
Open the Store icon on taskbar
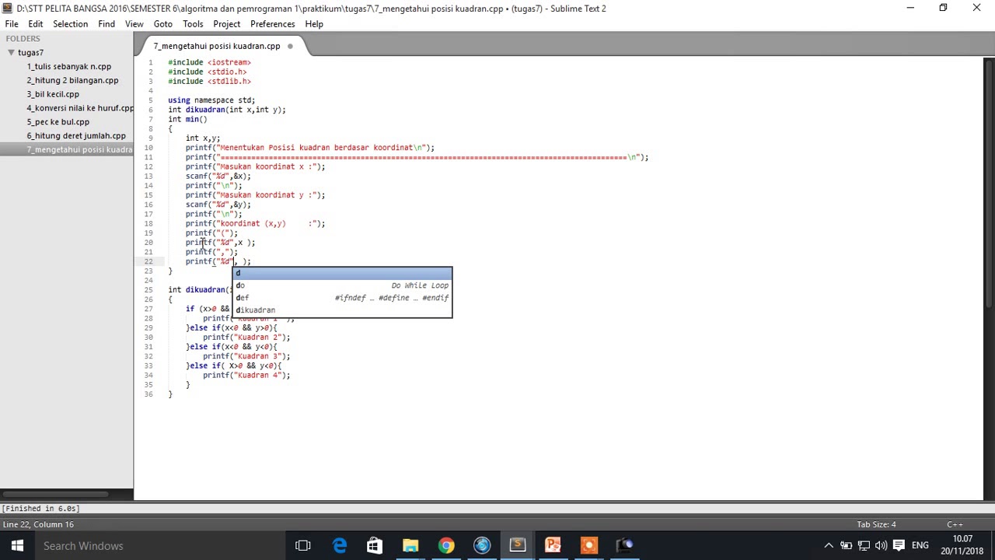point(375,546)
